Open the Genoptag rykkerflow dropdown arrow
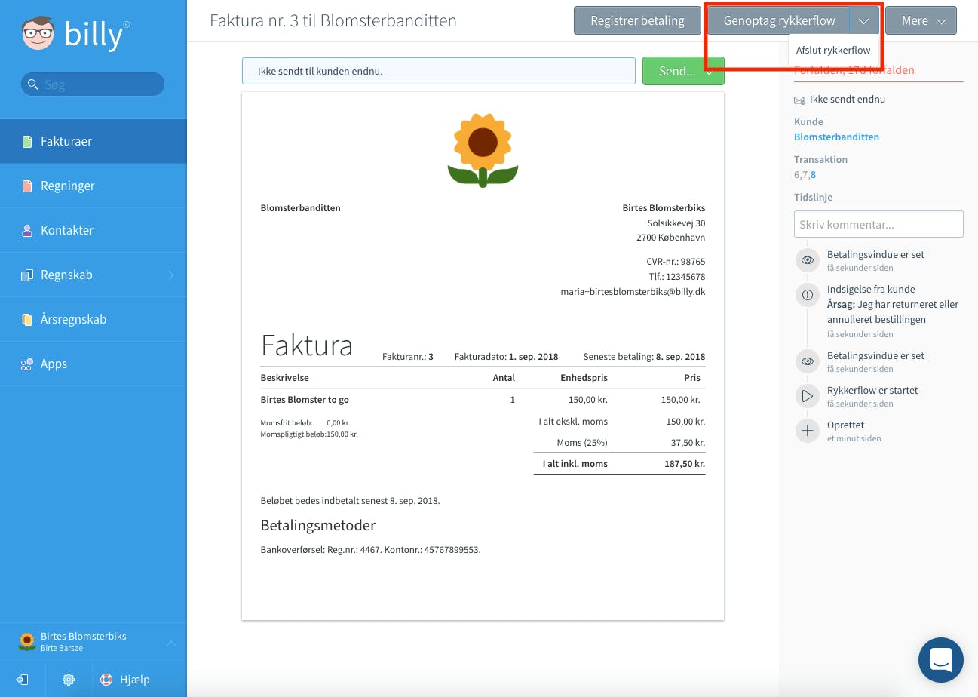 click(864, 21)
